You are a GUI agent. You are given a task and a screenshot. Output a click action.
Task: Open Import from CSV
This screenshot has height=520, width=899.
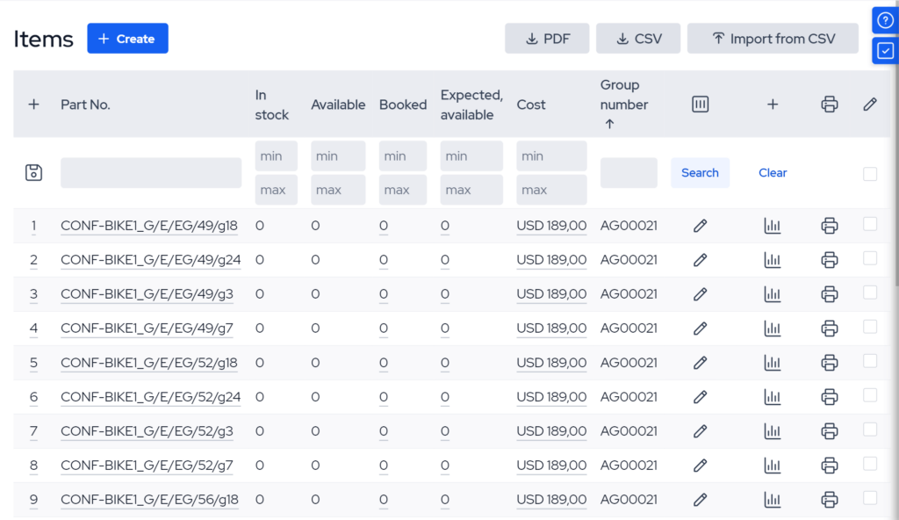773,38
